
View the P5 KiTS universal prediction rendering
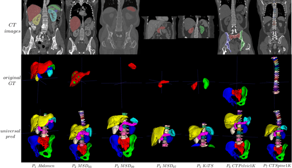(202, 135)
